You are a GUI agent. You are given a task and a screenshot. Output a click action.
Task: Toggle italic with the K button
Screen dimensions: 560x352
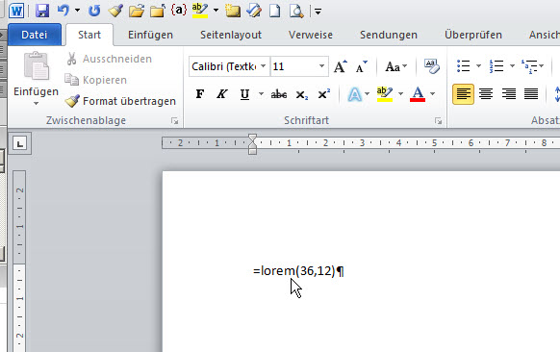point(221,94)
